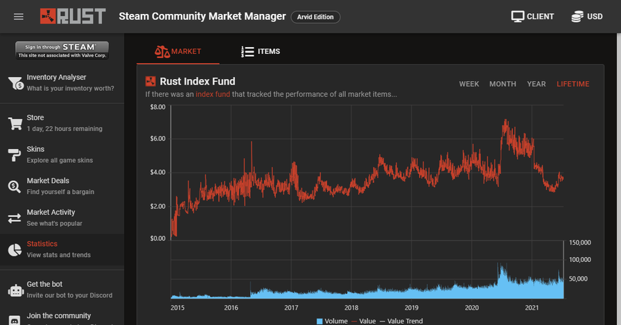This screenshot has width=621, height=325.
Task: Click the blue Volume legend swatch
Action: click(x=320, y=322)
